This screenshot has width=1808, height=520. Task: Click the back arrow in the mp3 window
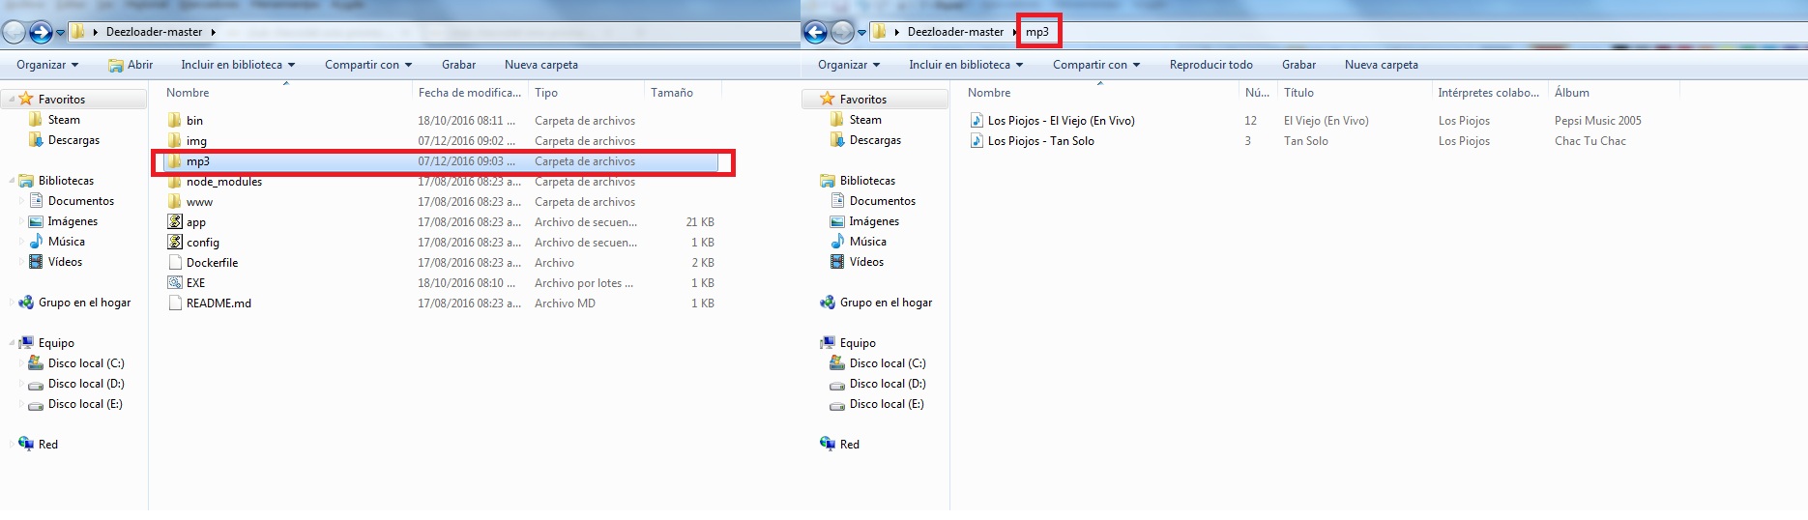click(815, 33)
